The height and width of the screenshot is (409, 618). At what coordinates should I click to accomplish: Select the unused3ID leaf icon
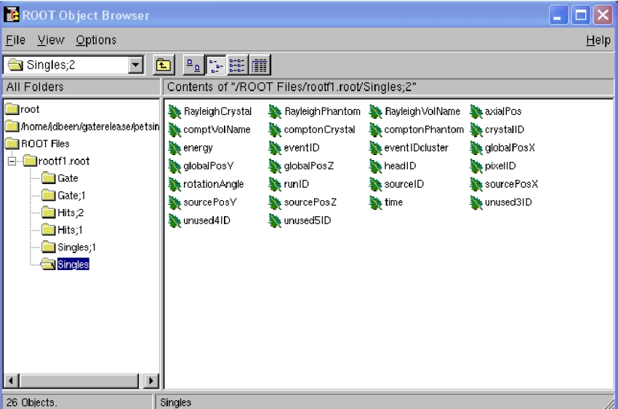coord(476,202)
